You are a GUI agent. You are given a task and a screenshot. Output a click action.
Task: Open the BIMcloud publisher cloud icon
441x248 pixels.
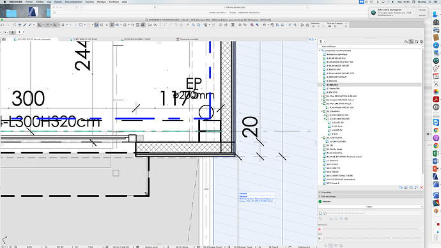406,42
